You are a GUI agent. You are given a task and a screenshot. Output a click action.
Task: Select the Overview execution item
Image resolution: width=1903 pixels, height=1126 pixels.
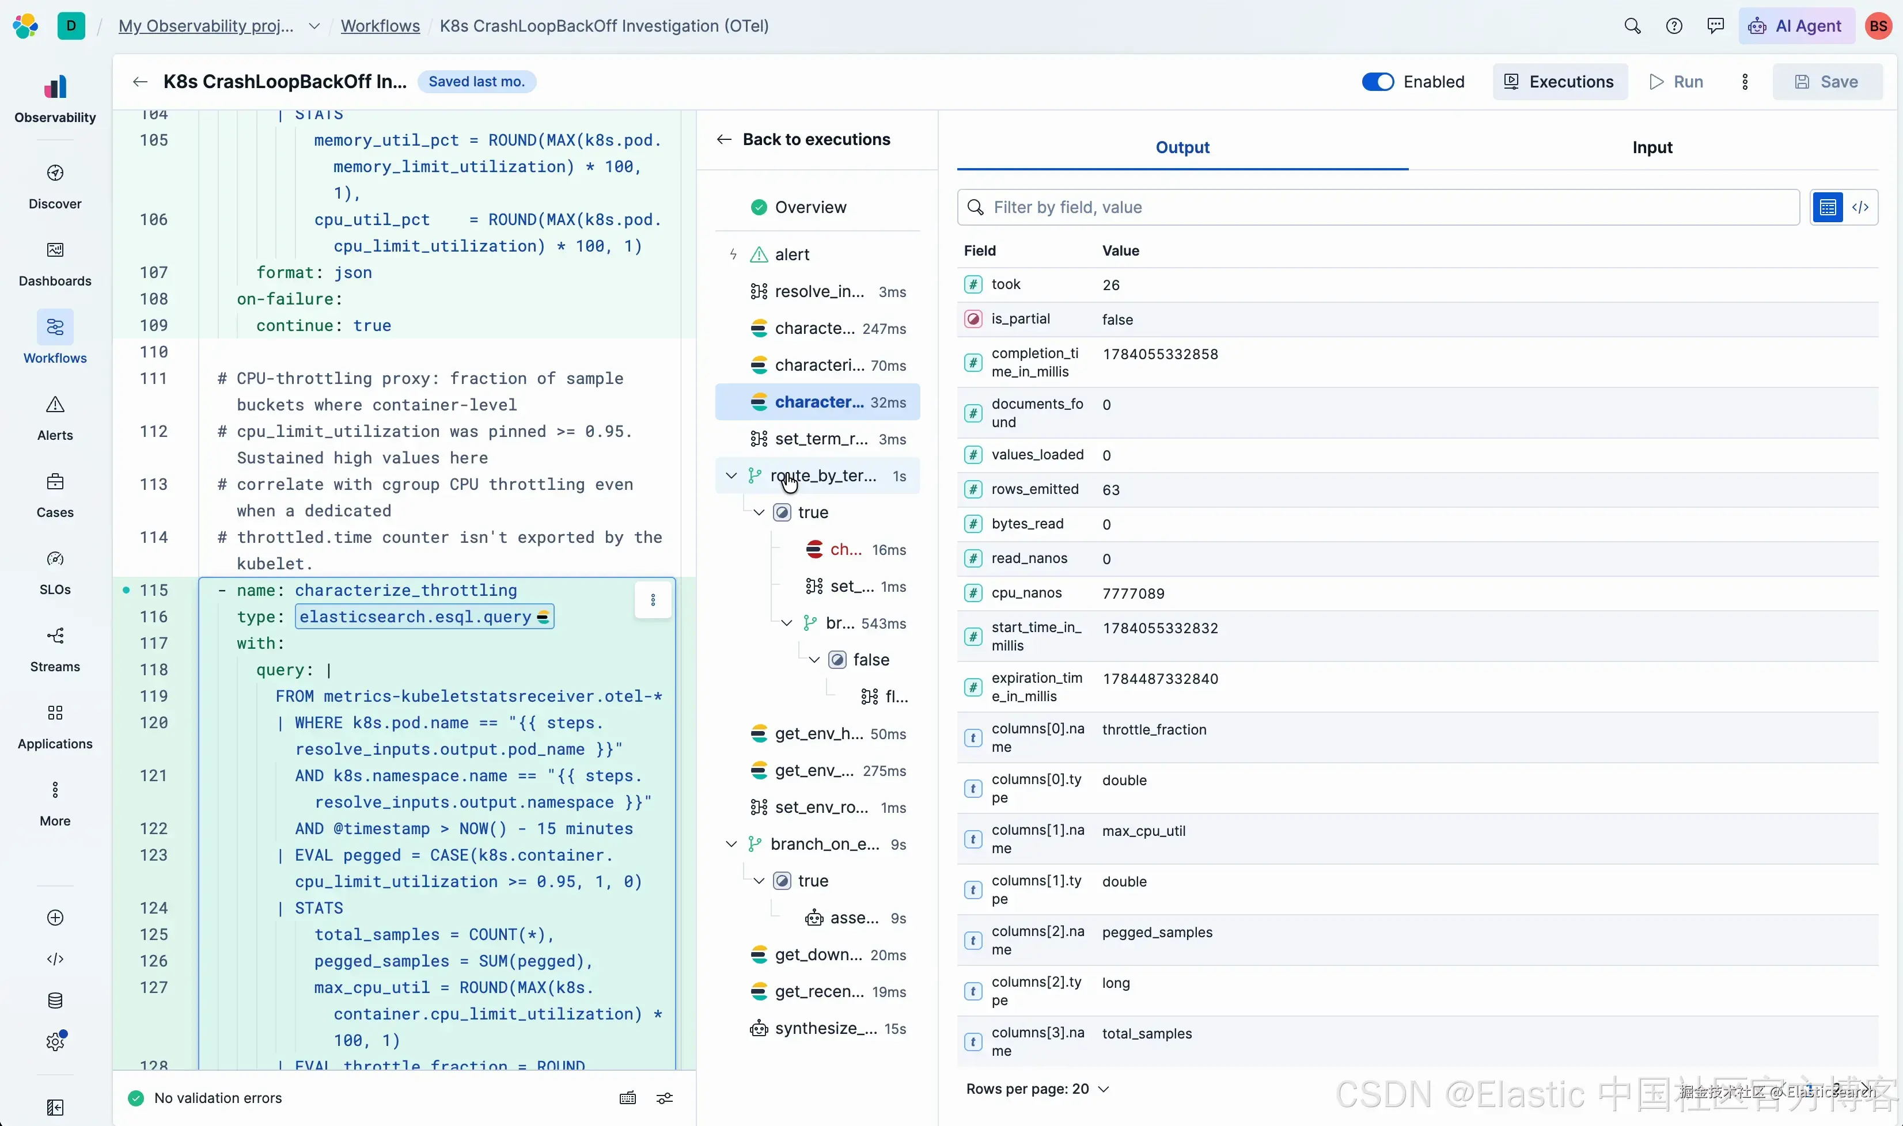point(817,207)
